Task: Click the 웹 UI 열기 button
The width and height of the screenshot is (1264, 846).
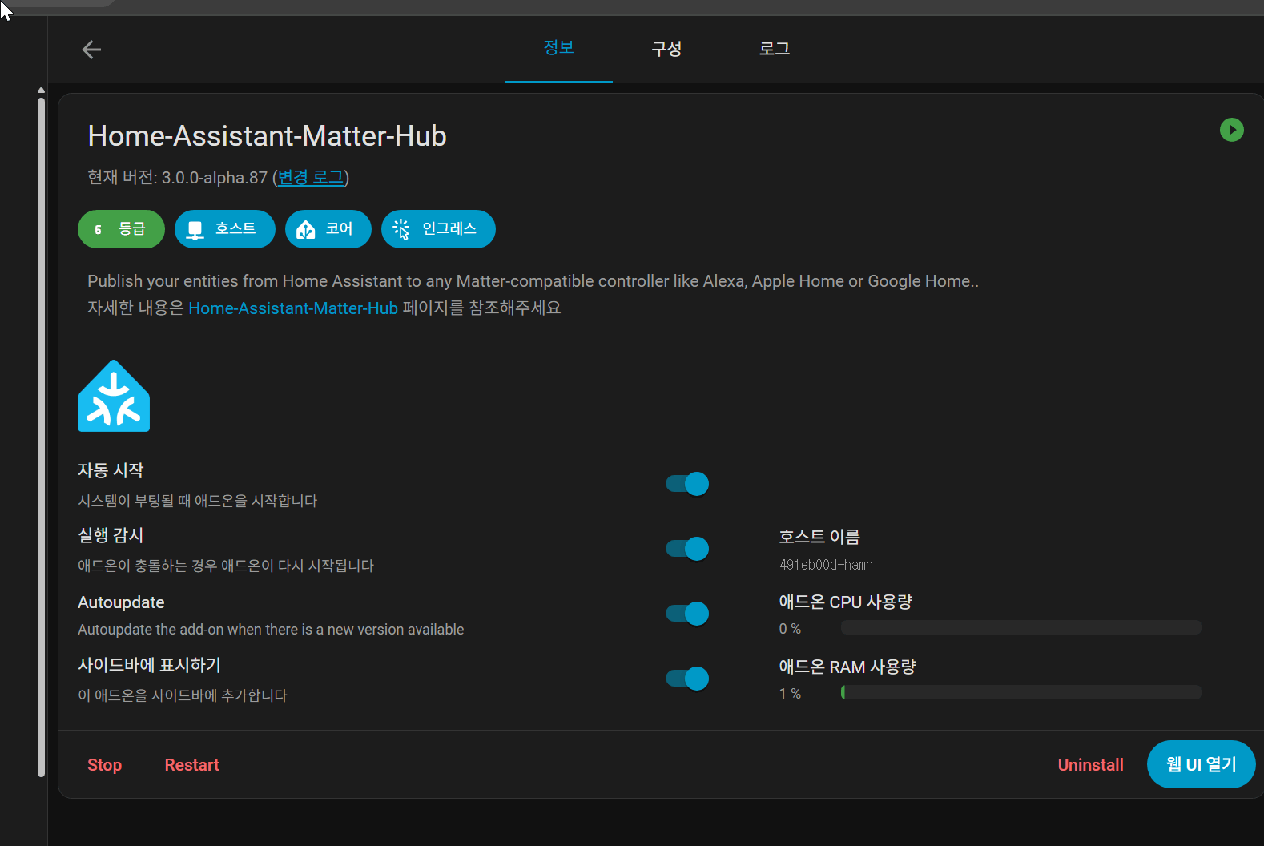Action: click(1201, 764)
